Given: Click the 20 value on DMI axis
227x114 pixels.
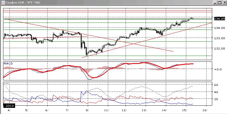Looking at the screenshot, I should tap(216, 99).
